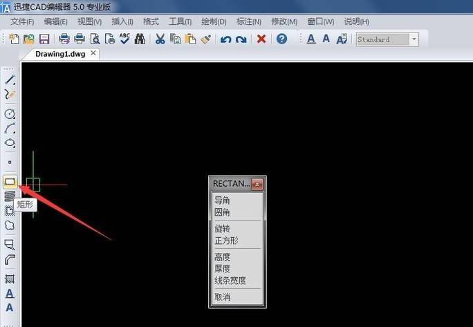The height and width of the screenshot is (327, 473).
Task: Click the A text style icon with checkmark
Action: pos(342,39)
